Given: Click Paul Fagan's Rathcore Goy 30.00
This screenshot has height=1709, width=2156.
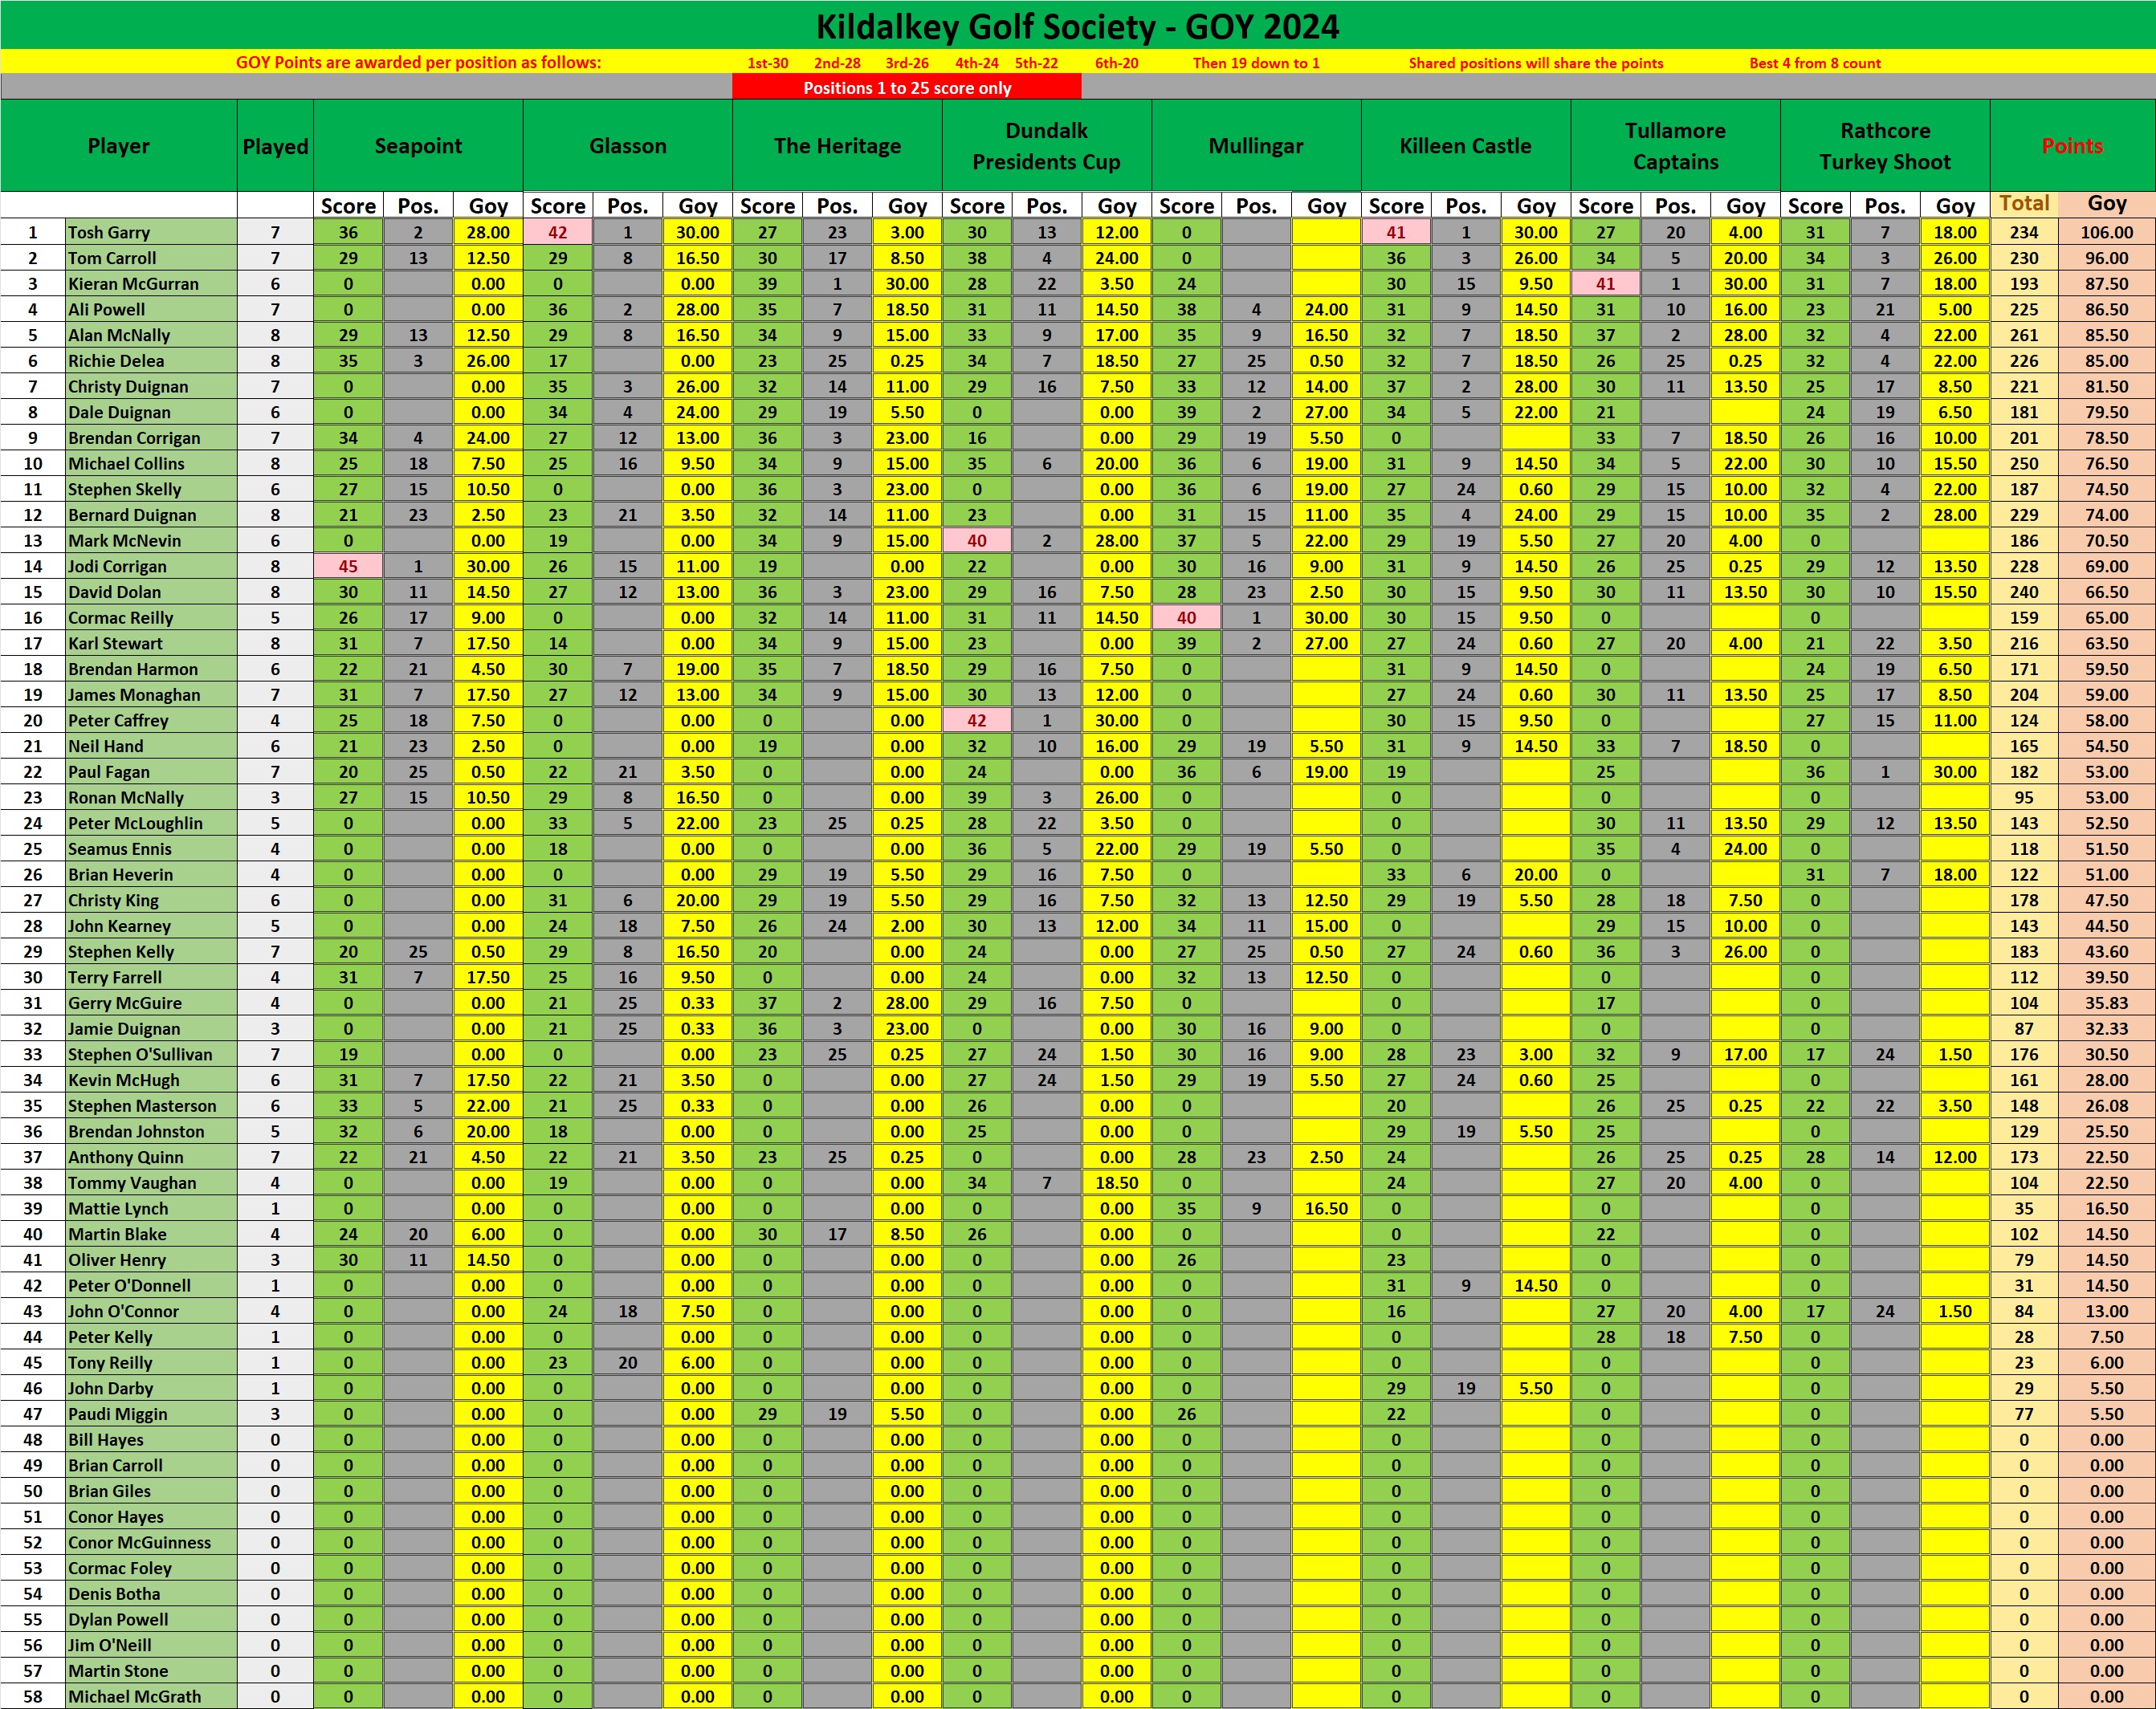Looking at the screenshot, I should pyautogui.click(x=1954, y=771).
